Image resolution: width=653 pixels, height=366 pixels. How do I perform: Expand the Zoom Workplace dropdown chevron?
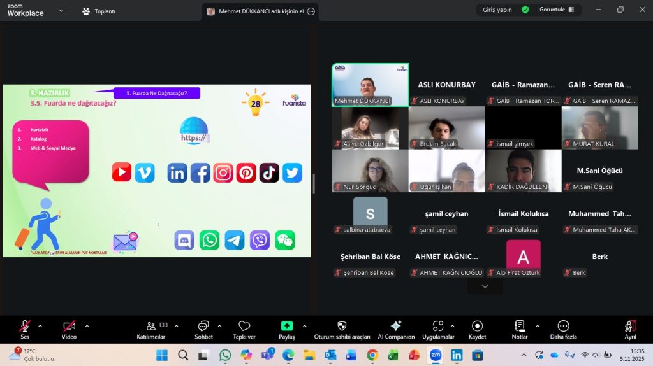[x=61, y=11]
